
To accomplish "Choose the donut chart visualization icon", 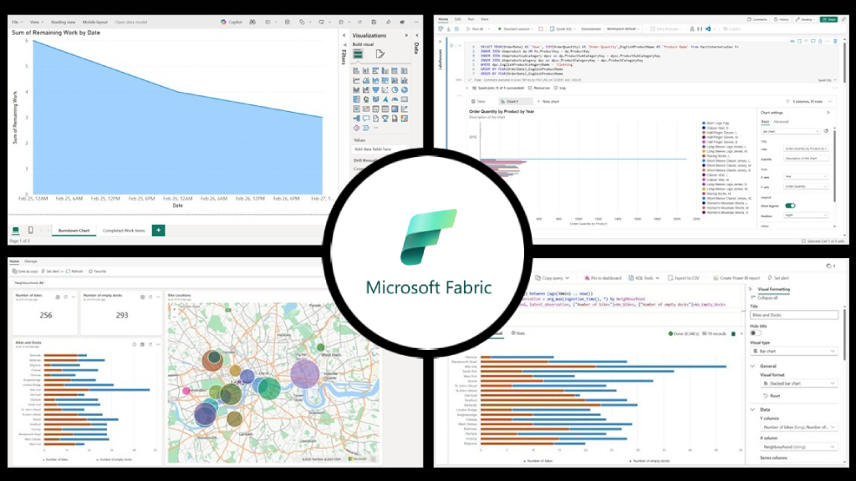I will coord(405,90).
